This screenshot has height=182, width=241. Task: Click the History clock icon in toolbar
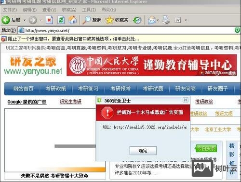(137, 20)
